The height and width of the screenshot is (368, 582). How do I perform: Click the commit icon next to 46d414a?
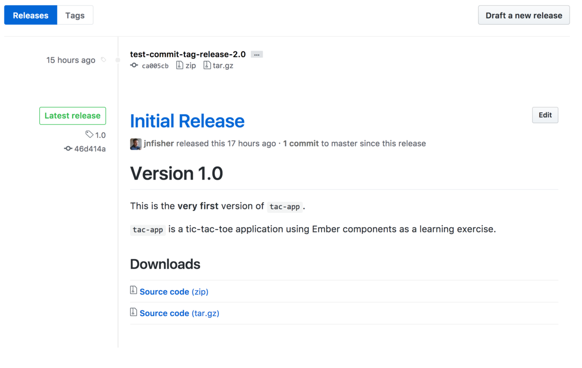pyautogui.click(x=68, y=149)
